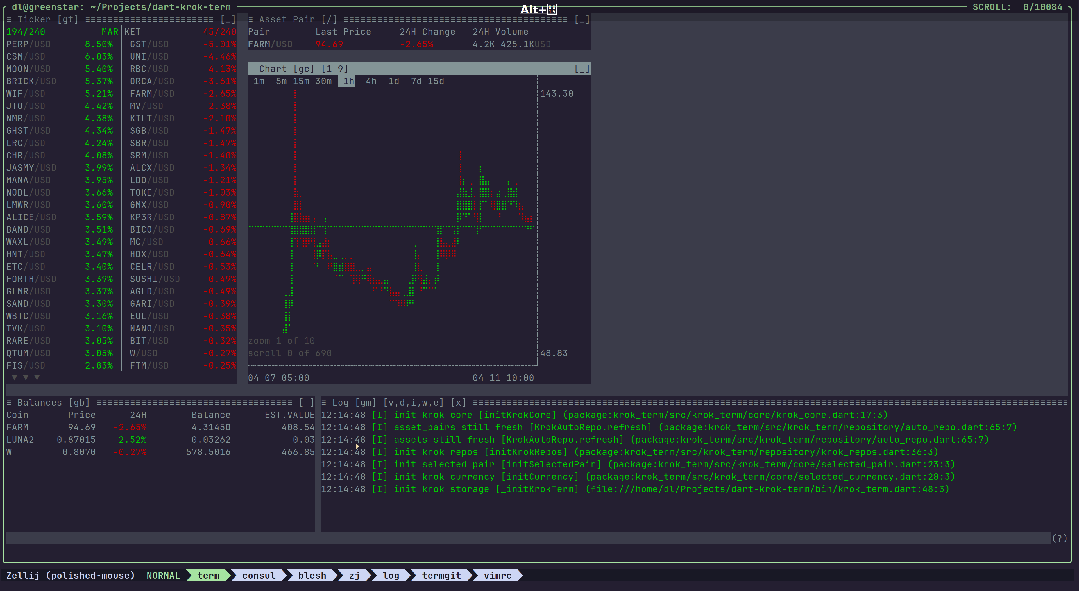Open the Asset Pair panel menu icon

point(250,20)
